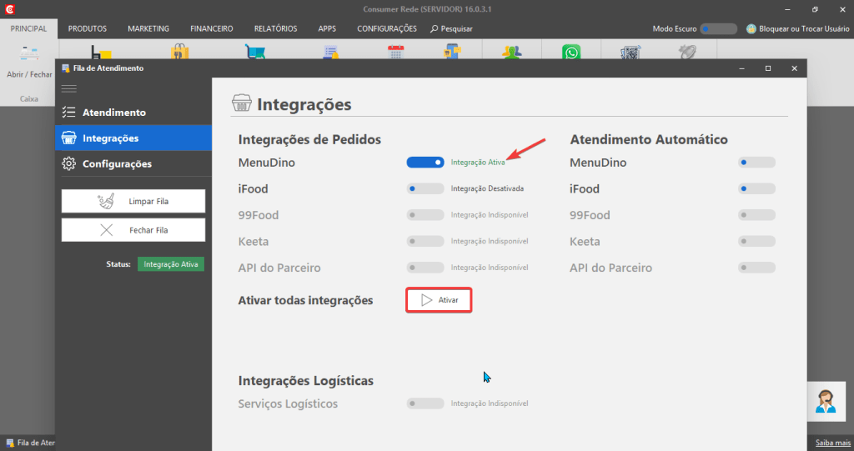Click the calendar icon in the ribbon
This screenshot has height=451, width=854.
point(395,53)
